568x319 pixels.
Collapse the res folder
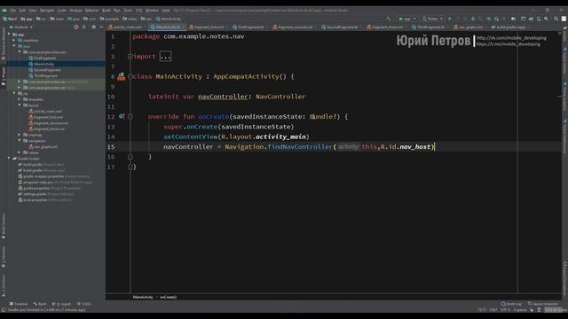click(x=14, y=93)
